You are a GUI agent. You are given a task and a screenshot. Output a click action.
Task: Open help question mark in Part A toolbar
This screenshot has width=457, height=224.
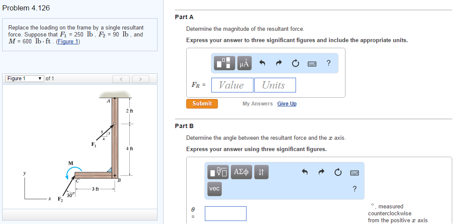pyautogui.click(x=329, y=63)
